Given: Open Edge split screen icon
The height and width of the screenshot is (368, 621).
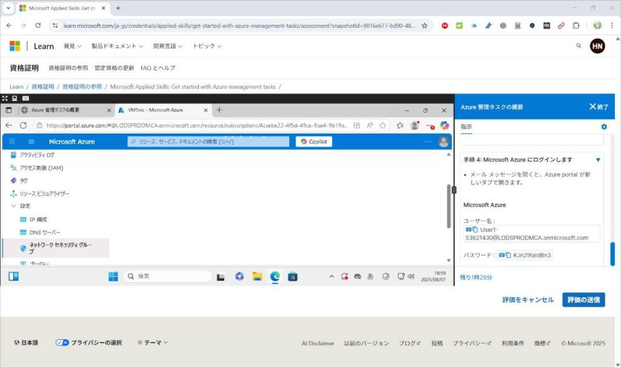Looking at the screenshot, I should tap(357, 125).
